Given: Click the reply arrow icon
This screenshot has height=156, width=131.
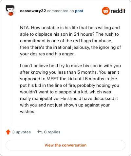Looking at the screenshot, I should 40,132.
